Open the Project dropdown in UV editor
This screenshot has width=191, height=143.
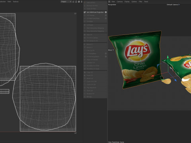[x=66, y=2]
